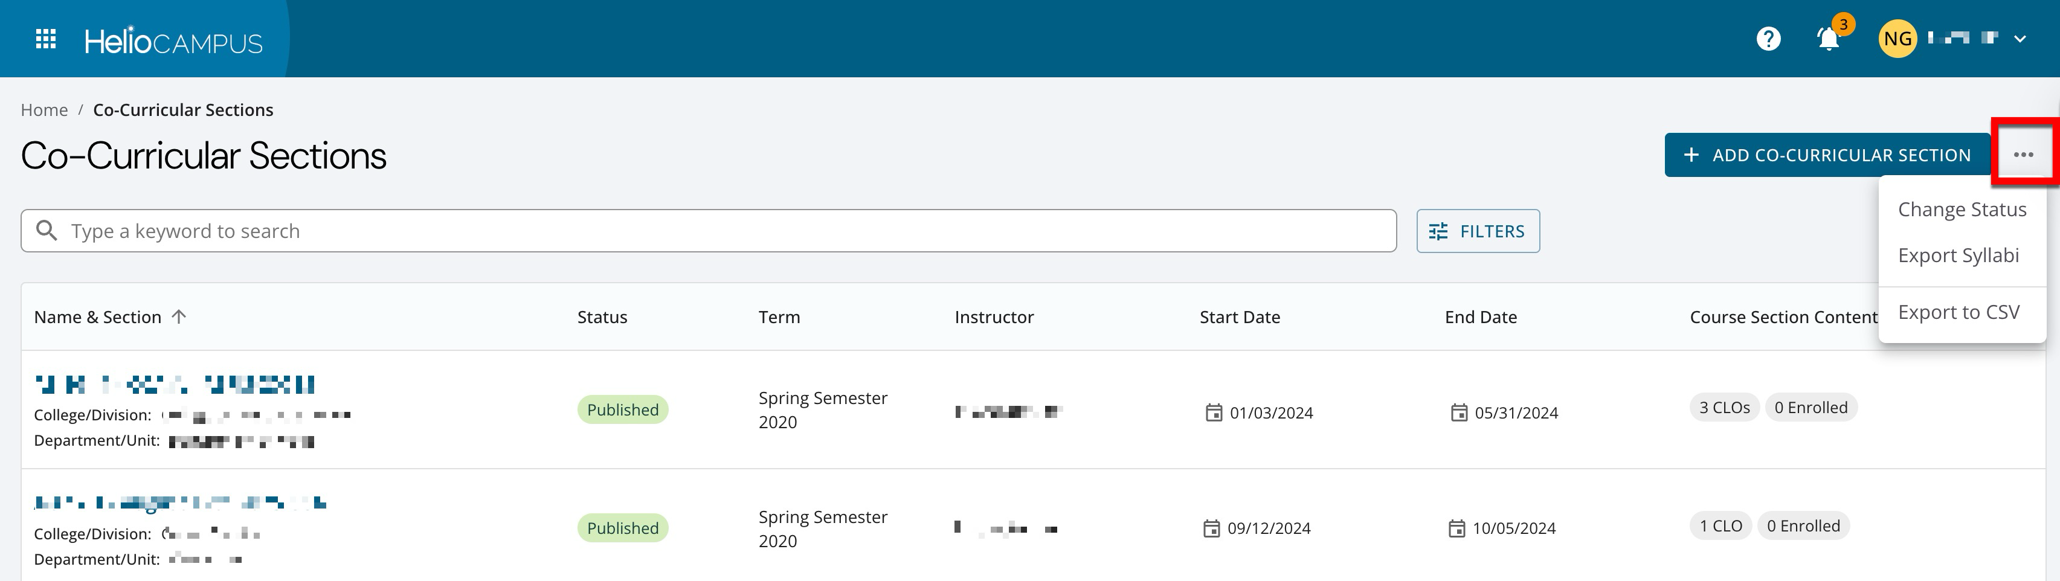Click calendar icon beside 05/31/2024
This screenshot has width=2060, height=581.
1459,412
